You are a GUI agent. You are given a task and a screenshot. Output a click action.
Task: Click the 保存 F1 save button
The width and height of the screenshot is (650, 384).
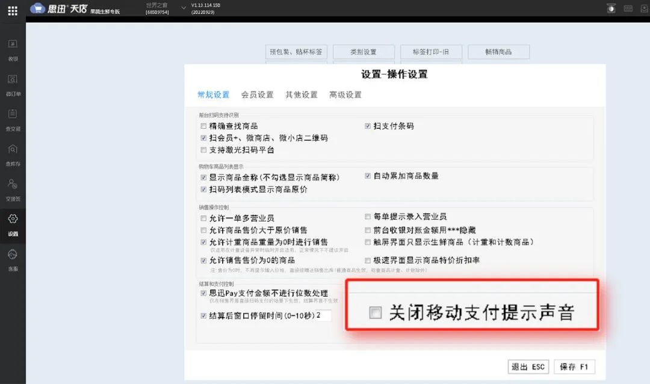pos(574,367)
